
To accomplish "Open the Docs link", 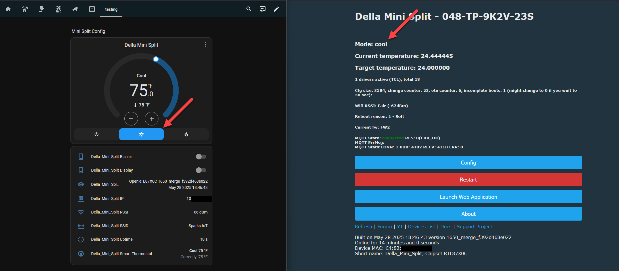I will pos(446,227).
